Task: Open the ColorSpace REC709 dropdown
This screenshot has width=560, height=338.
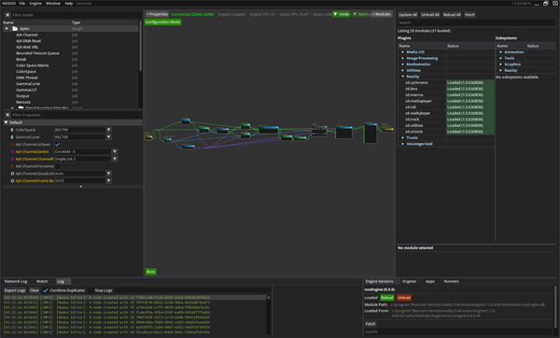Action: [108, 130]
